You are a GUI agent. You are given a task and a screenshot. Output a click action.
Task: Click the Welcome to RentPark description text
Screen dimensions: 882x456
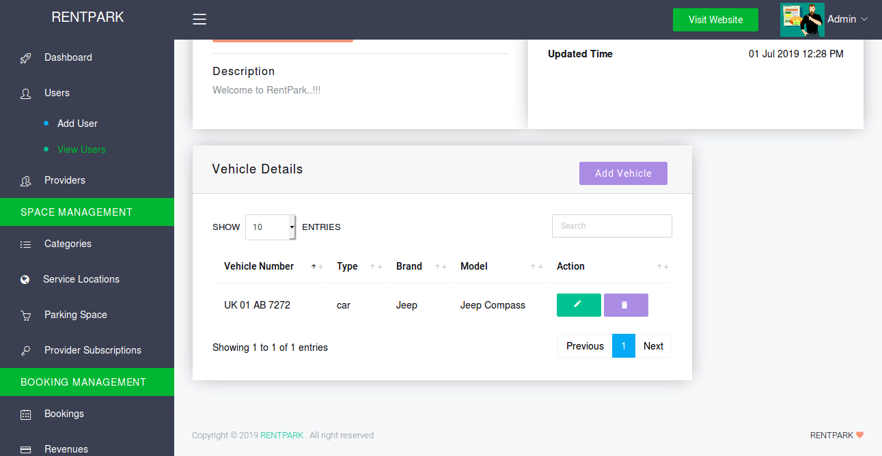click(x=266, y=90)
